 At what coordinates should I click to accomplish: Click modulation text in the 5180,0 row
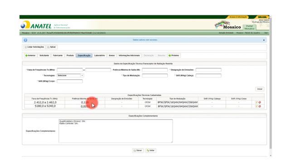[x=178, y=106]
